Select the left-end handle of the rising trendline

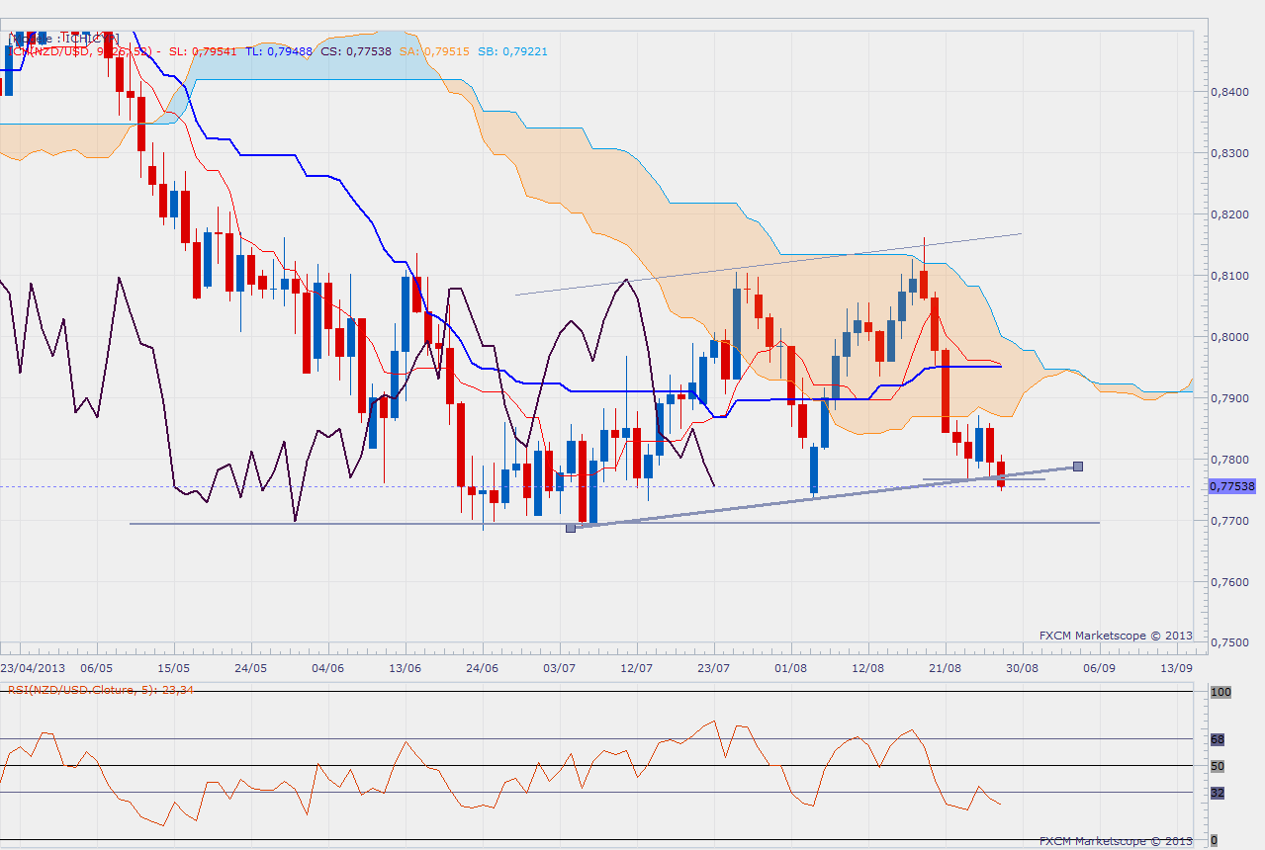click(x=571, y=528)
